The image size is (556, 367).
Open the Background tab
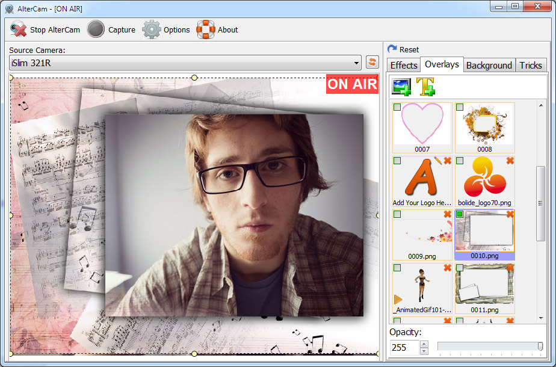489,65
